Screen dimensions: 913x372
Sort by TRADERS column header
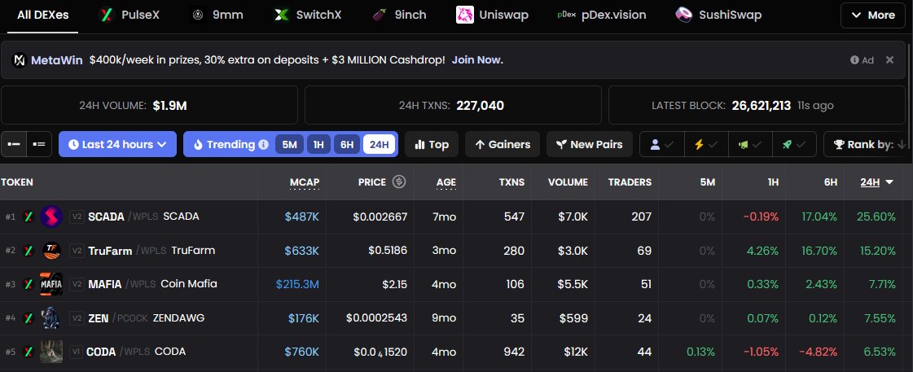tap(630, 182)
